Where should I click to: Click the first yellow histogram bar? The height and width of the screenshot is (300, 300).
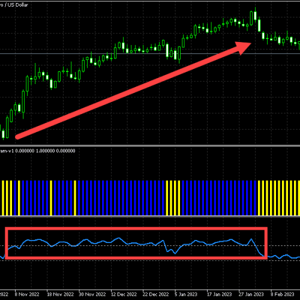pos(3,198)
